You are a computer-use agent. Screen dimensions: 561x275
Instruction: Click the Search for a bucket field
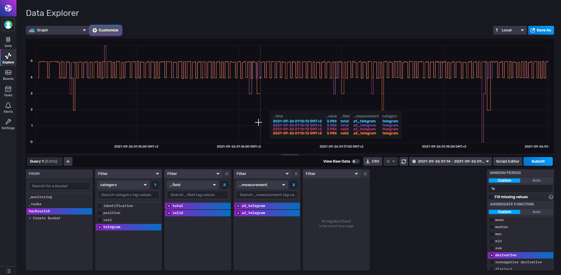(x=59, y=186)
